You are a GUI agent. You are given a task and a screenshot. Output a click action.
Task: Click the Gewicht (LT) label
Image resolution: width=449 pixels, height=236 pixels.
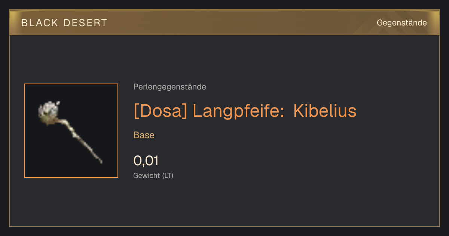[x=153, y=175]
